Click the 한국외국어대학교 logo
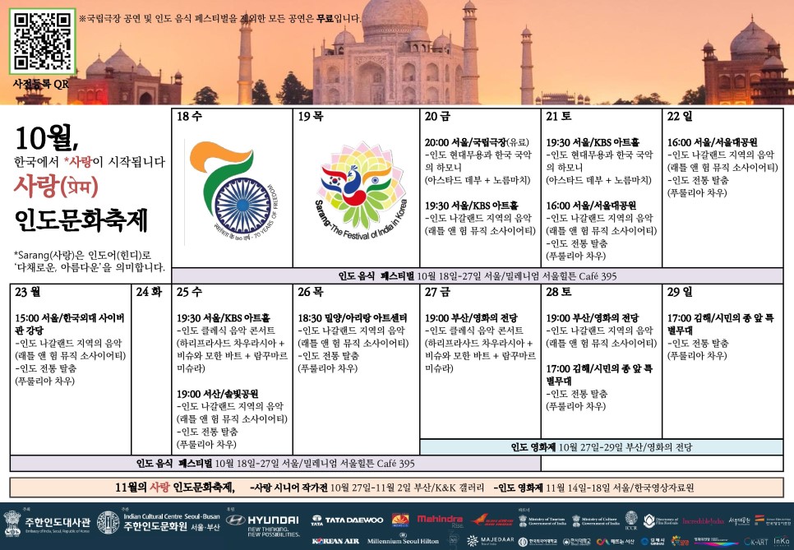This screenshot has height=550, width=794. click(538, 542)
